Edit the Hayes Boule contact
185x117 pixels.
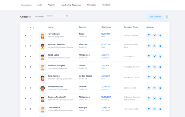(x=154, y=35)
